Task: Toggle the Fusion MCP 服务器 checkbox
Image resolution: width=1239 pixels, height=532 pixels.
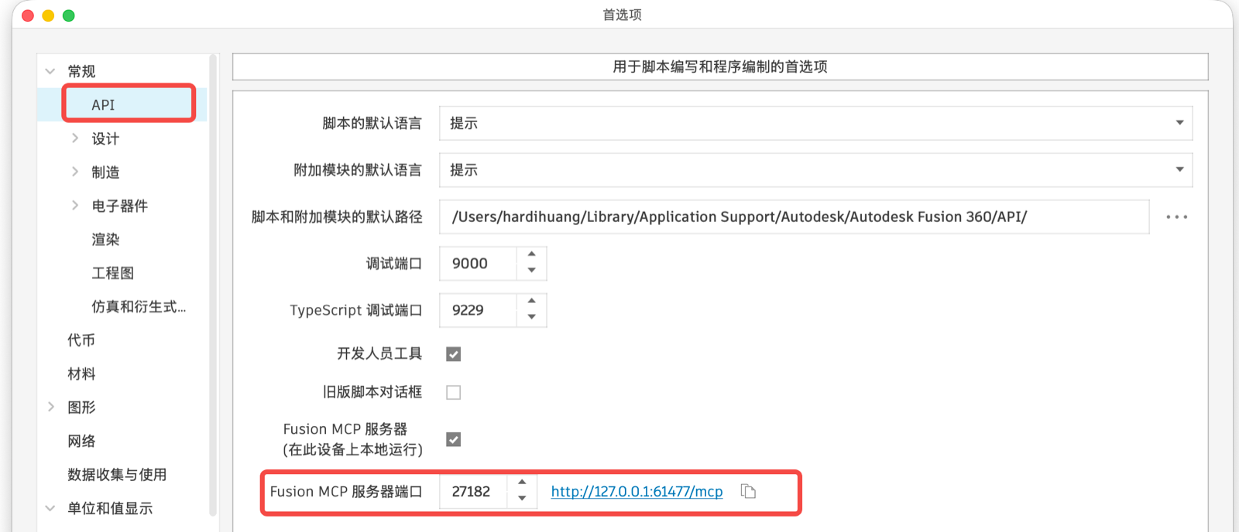Action: (x=454, y=439)
